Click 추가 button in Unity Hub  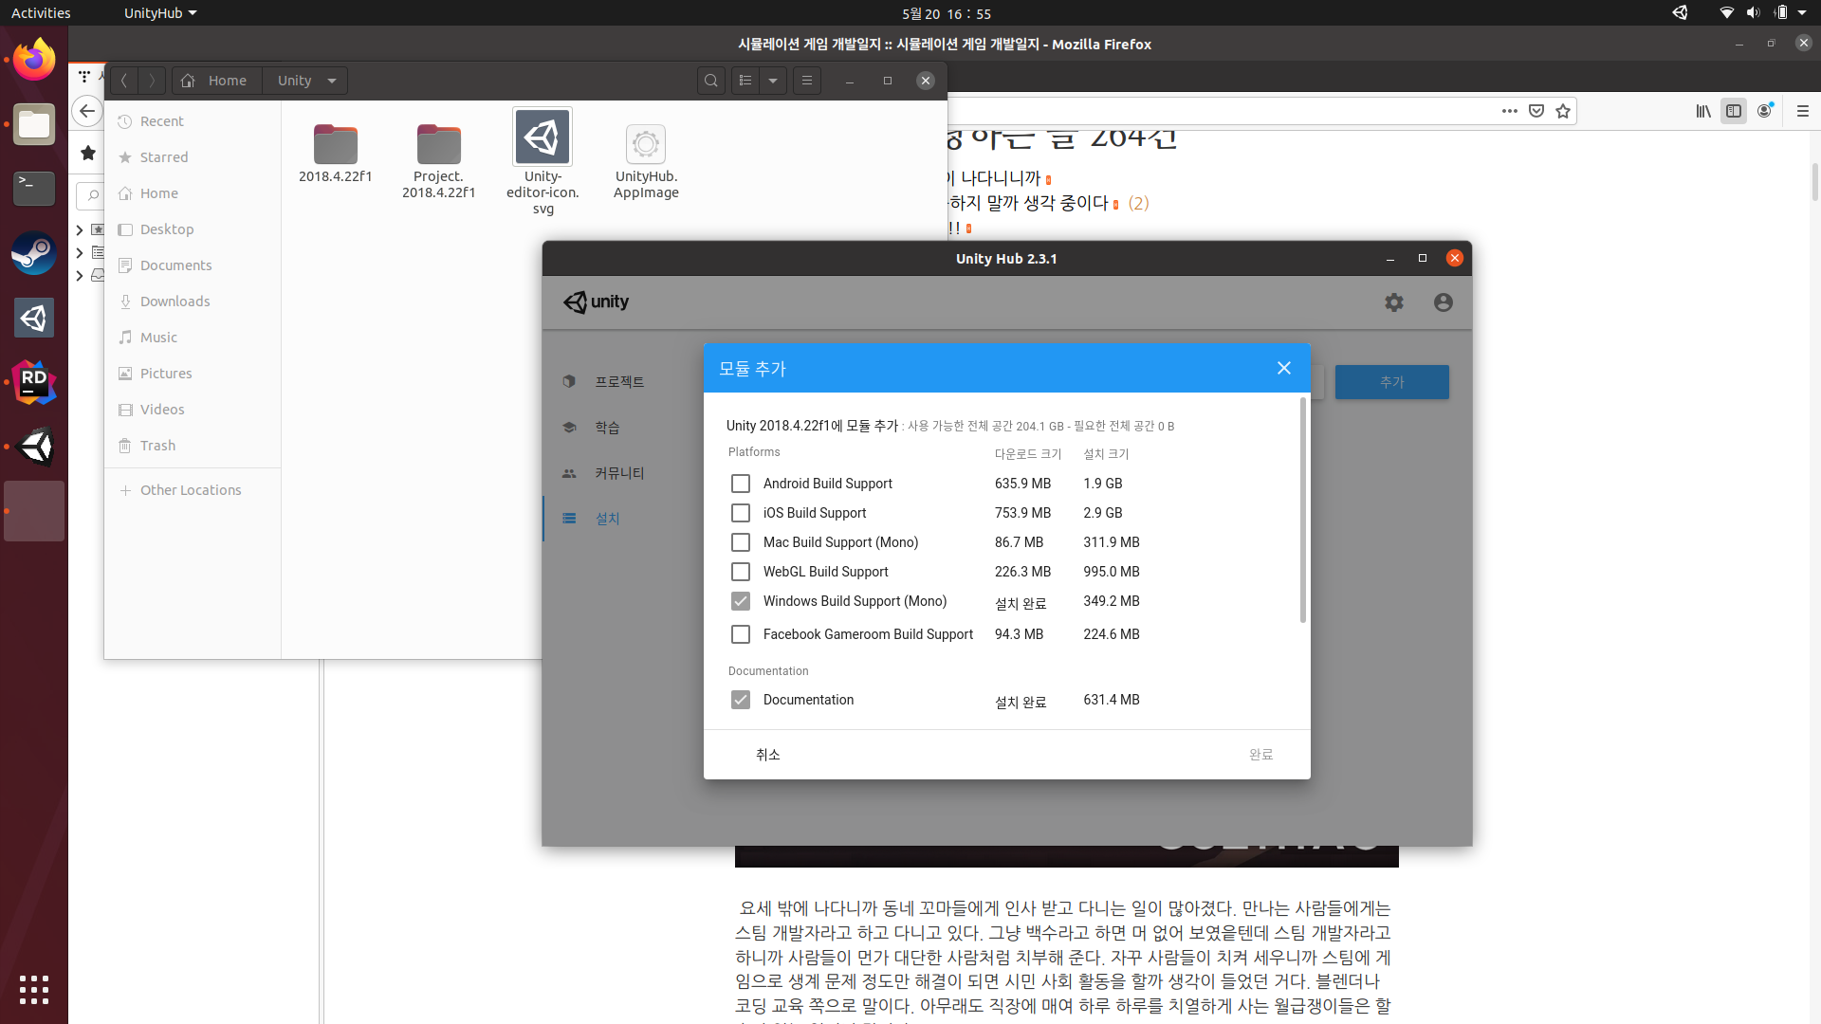(1391, 382)
